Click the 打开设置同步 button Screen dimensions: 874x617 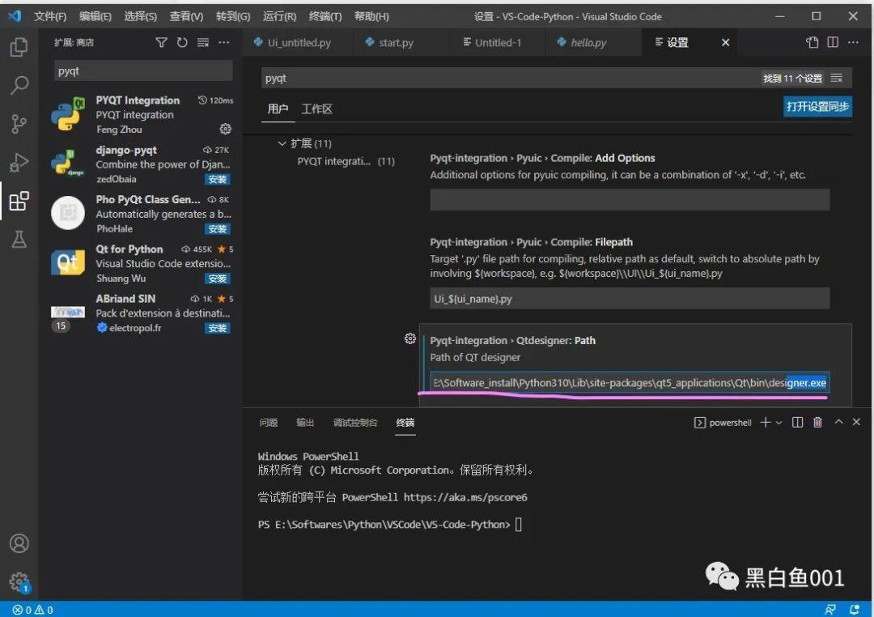817,106
